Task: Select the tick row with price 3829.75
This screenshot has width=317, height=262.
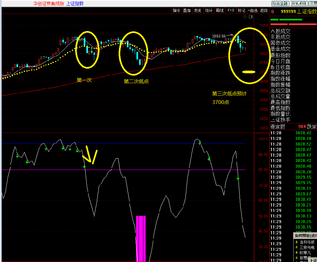Action: [x=294, y=183]
